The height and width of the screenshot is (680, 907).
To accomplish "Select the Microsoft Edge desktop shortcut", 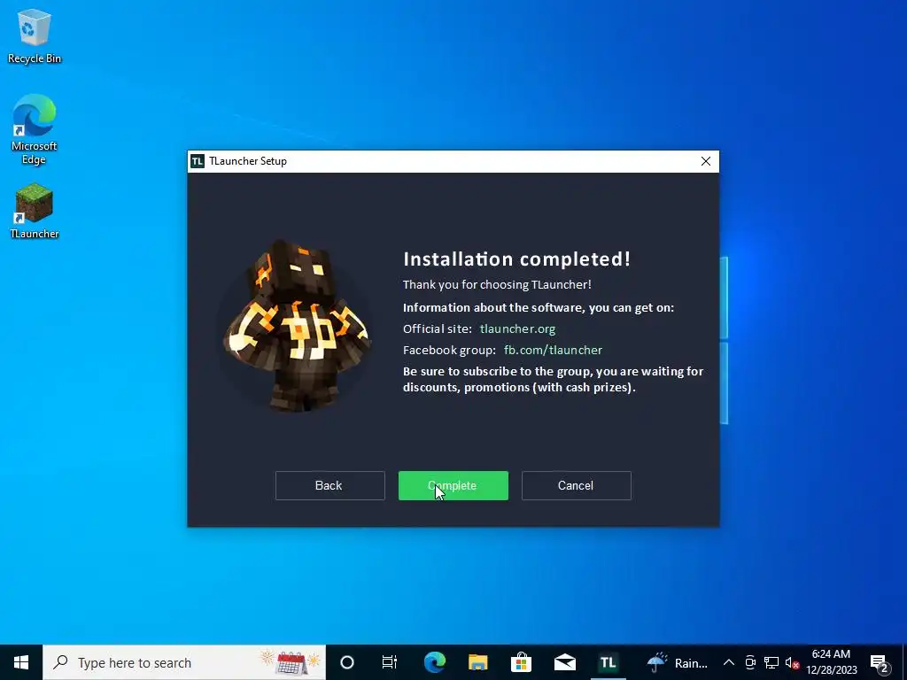I will coord(35,129).
